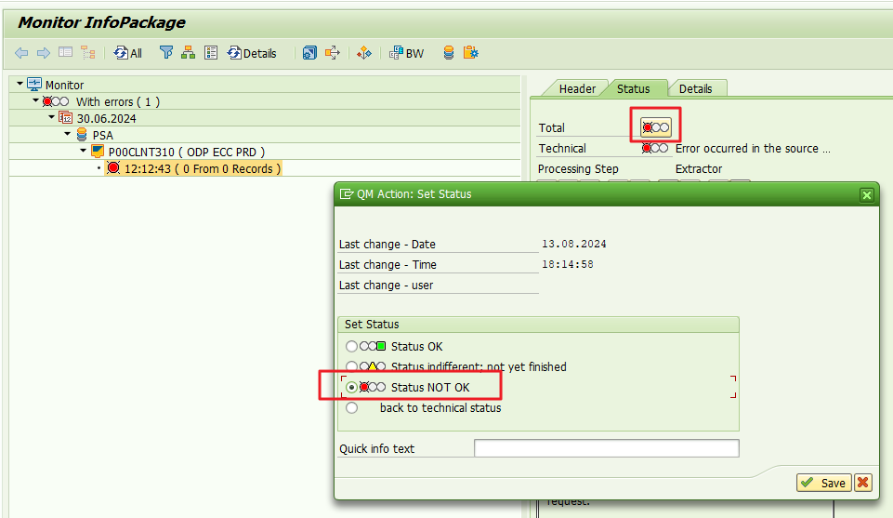Collapse the Monitor tree node
893x518 pixels.
20,84
